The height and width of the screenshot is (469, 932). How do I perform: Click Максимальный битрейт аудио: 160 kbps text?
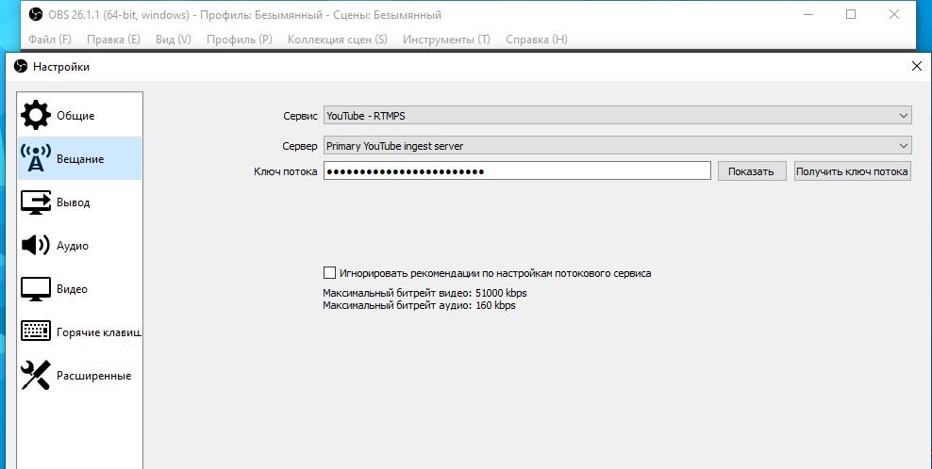click(419, 306)
